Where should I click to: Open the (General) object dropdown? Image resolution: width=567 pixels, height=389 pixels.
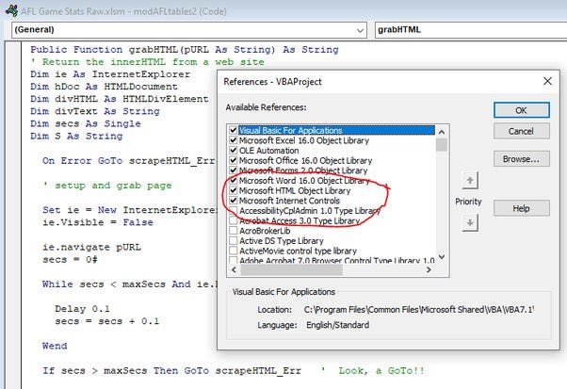click(189, 30)
